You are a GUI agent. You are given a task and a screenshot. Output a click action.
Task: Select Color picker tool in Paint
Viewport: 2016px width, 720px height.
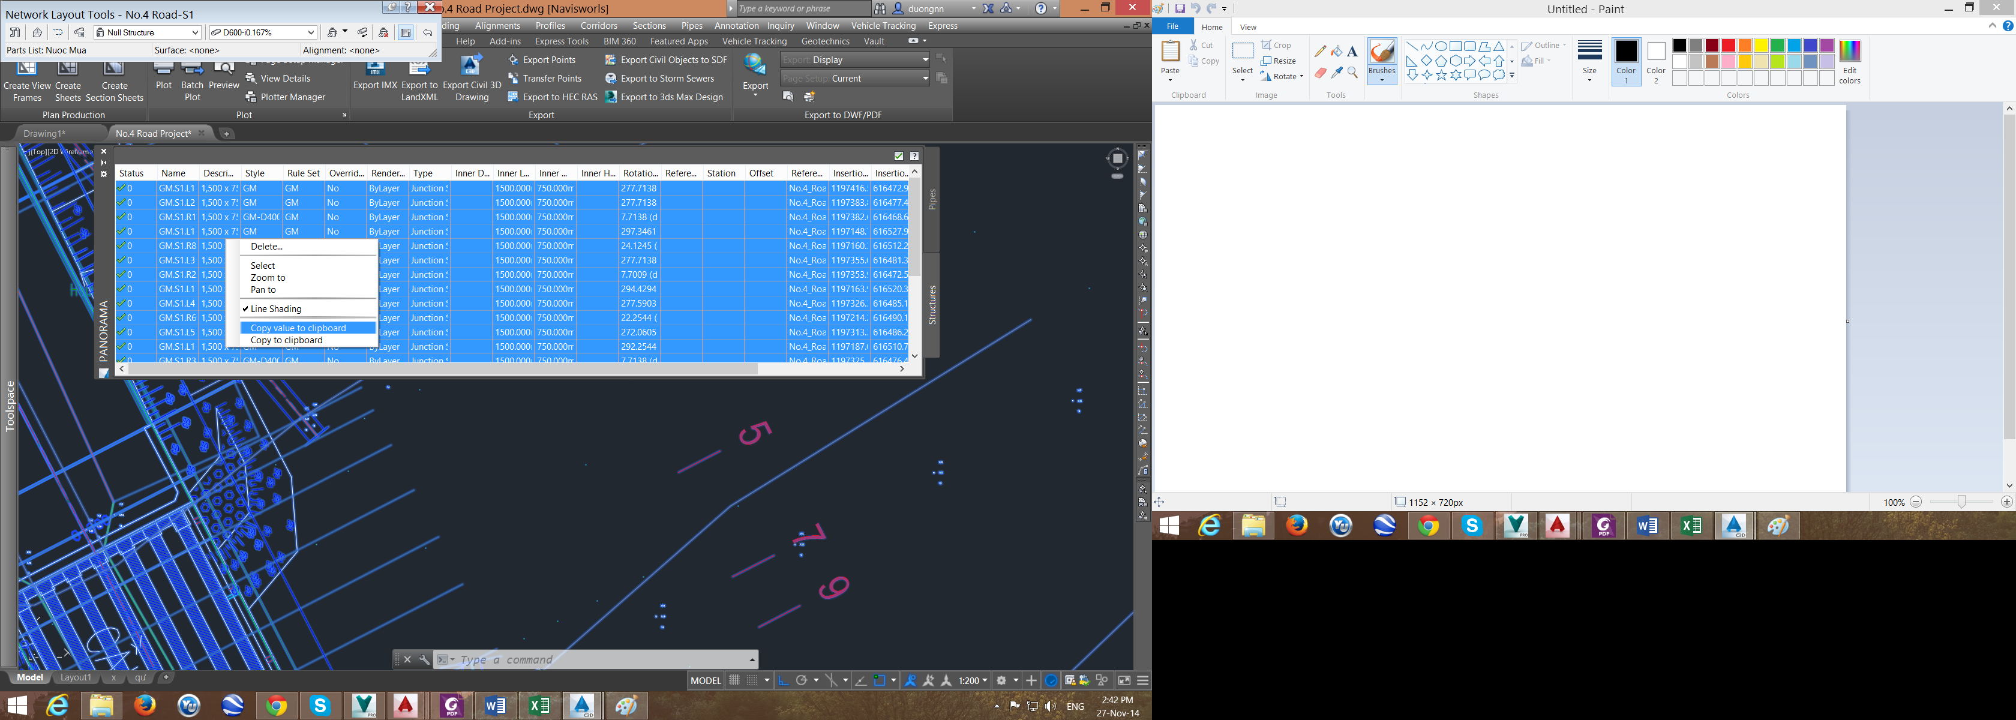(x=1337, y=73)
